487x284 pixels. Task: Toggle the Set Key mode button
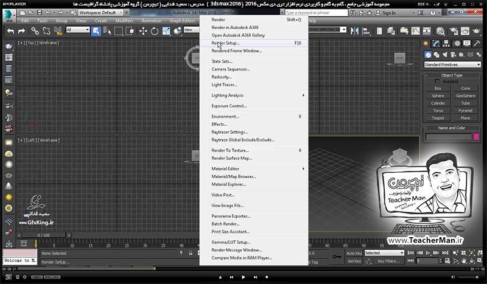pos(354,261)
